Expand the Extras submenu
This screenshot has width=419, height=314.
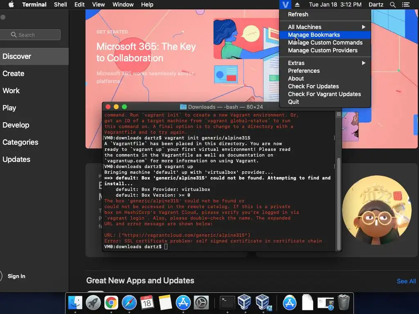click(x=325, y=63)
